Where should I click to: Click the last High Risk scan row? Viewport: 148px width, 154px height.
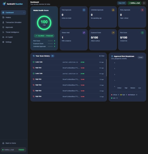click(68, 96)
